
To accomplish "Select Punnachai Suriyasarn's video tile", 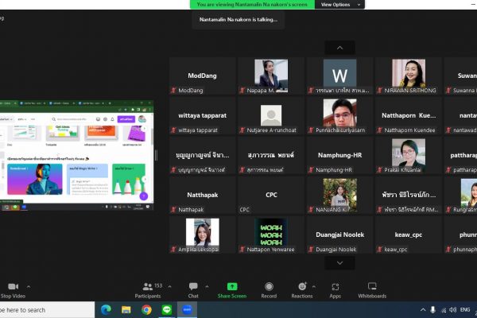I will (x=339, y=115).
